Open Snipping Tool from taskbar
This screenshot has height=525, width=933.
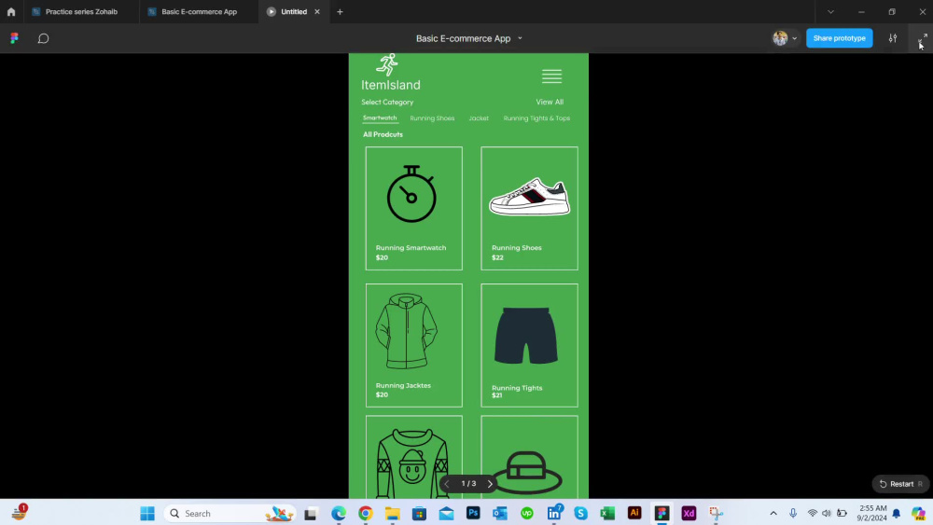click(x=716, y=513)
